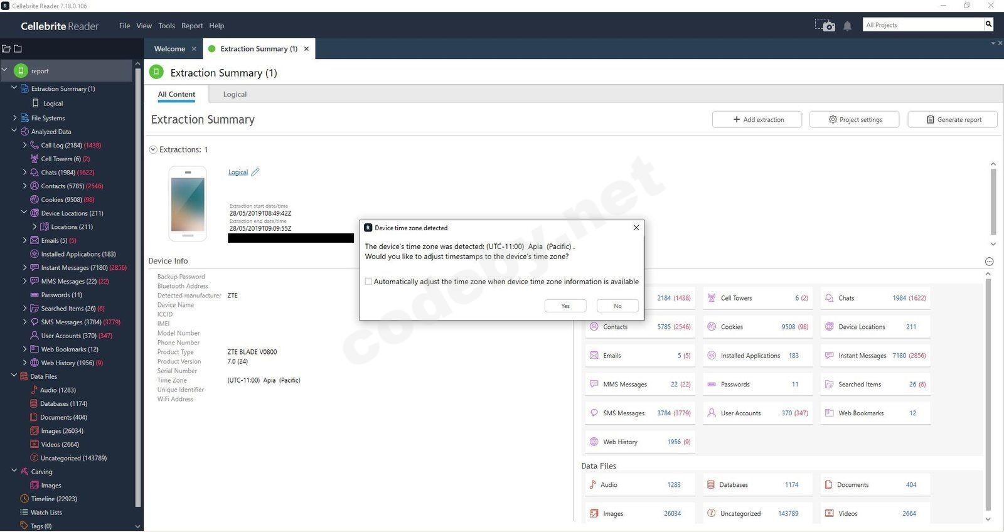This screenshot has width=1004, height=532.
Task: Open the View menu
Action: 144,26
